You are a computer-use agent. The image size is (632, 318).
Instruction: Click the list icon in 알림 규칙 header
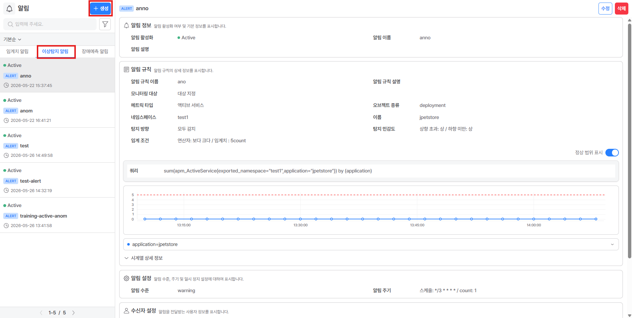(x=126, y=69)
